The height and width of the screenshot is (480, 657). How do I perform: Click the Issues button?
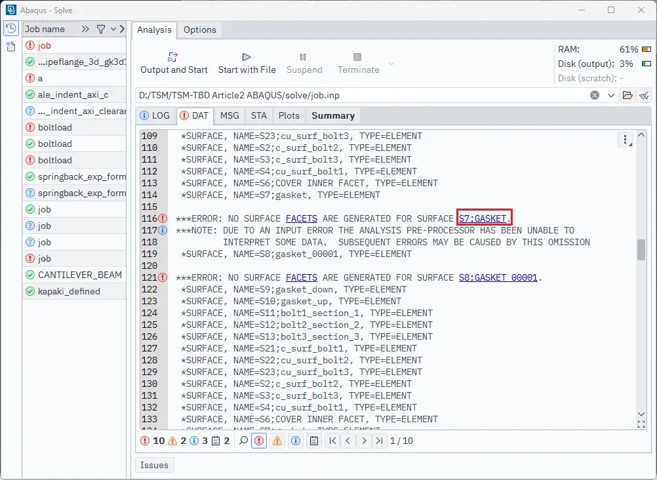pyautogui.click(x=154, y=465)
